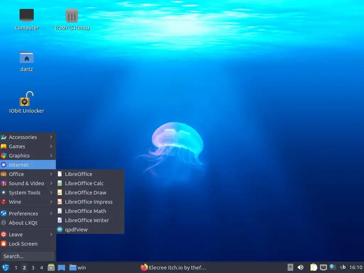Expand the Graphics chevron arrow
Screen dimensions: 364x273
pos(51,156)
